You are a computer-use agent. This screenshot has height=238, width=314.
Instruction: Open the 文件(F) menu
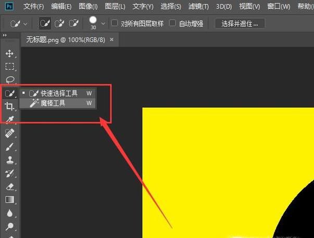tap(34, 7)
